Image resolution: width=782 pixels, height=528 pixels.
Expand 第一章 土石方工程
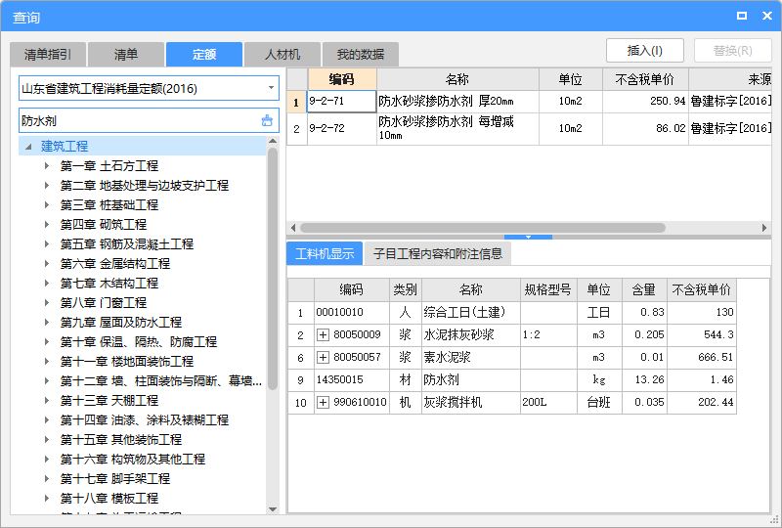pyautogui.click(x=46, y=165)
